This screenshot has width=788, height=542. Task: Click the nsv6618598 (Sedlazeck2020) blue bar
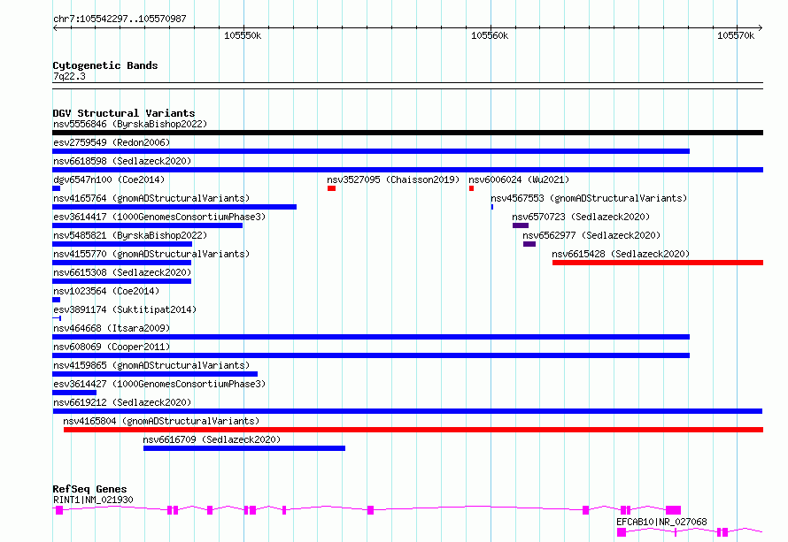click(407, 170)
